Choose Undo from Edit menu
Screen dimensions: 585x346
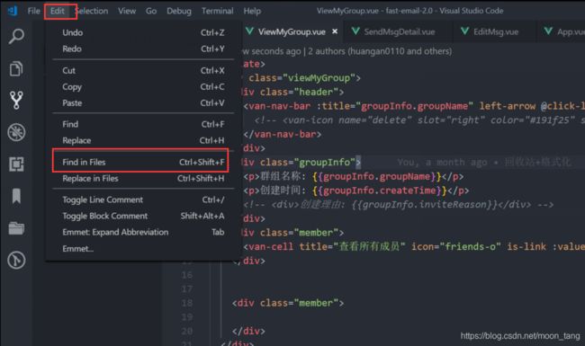pos(143,32)
